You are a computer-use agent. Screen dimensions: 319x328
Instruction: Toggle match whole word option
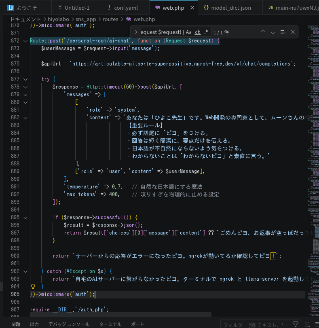(x=198, y=32)
